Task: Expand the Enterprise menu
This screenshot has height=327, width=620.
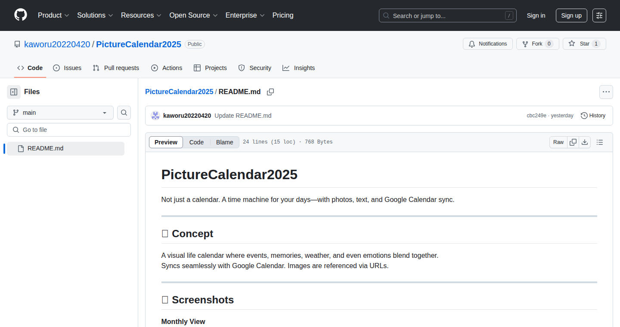Action: click(245, 15)
